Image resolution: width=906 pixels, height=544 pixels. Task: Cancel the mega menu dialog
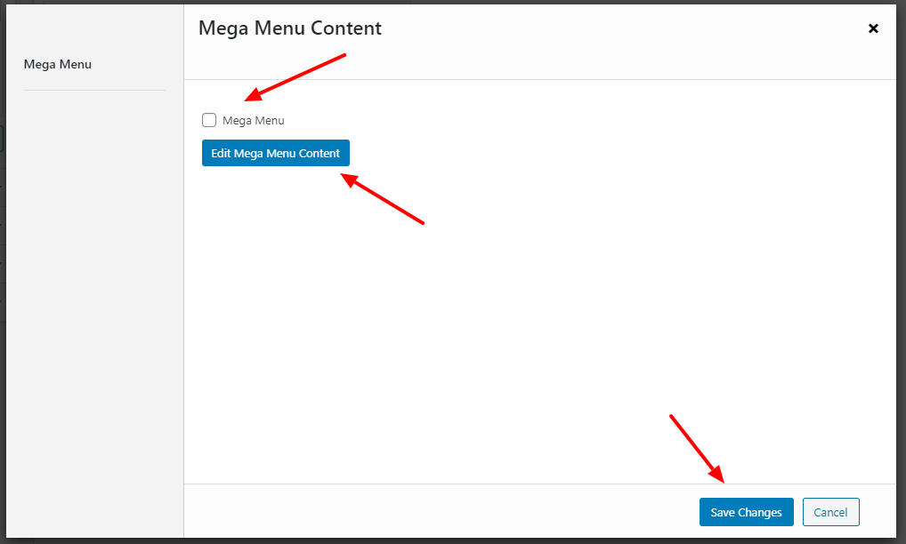[830, 512]
